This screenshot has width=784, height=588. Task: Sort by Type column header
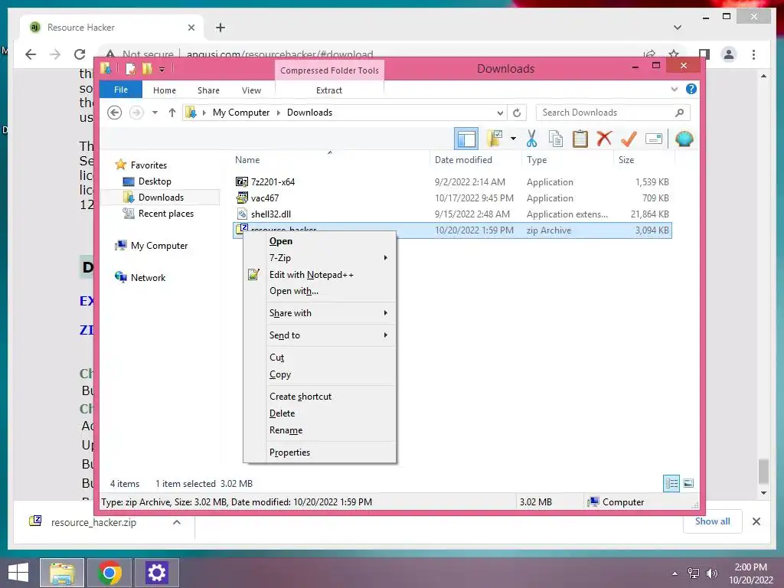[x=567, y=160]
